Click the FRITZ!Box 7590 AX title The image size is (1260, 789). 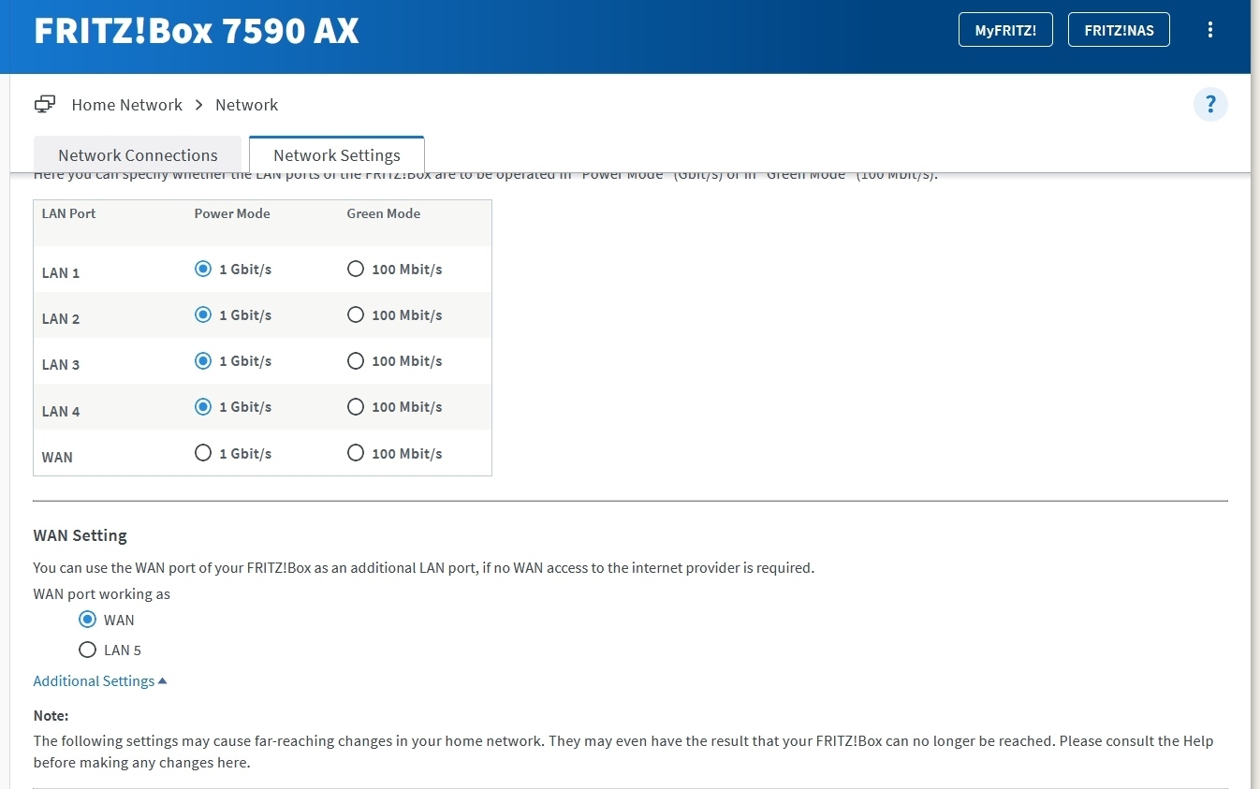point(197,30)
